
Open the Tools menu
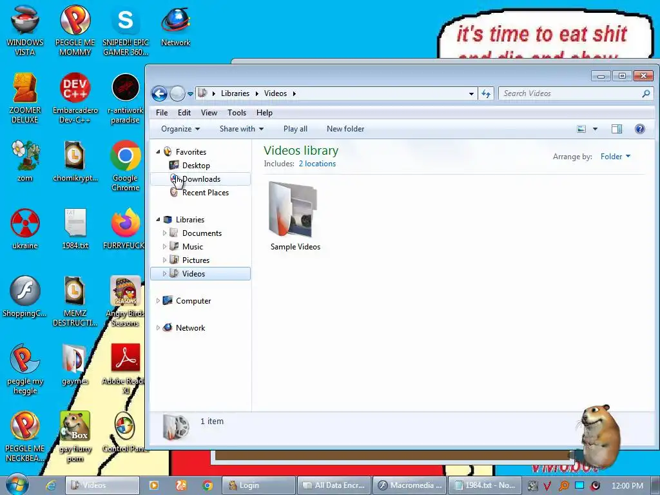pos(237,113)
